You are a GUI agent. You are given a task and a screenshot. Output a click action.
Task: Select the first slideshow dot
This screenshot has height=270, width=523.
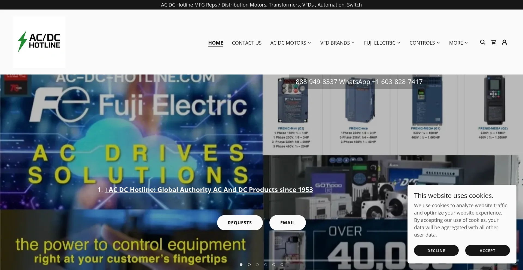point(241,265)
